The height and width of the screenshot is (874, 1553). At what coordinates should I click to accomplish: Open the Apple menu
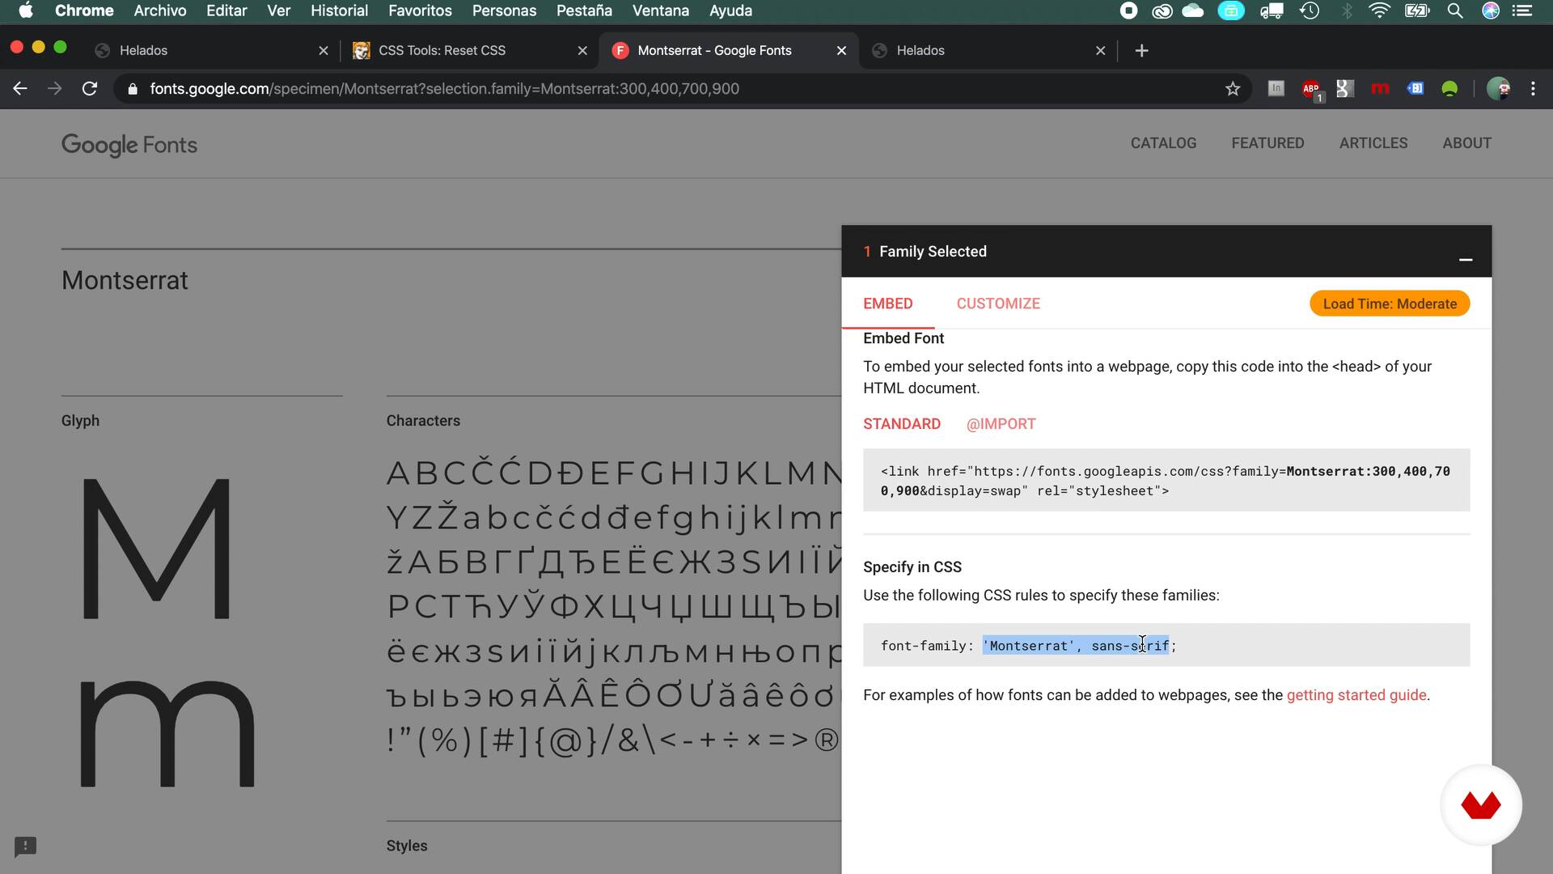26,11
